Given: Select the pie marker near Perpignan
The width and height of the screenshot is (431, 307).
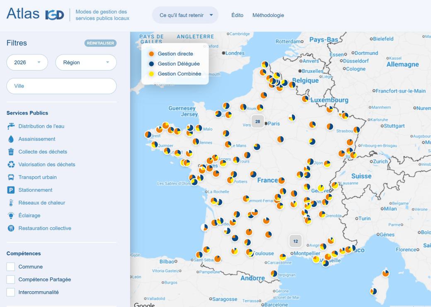Looking at the screenshot, I should click(x=274, y=273).
